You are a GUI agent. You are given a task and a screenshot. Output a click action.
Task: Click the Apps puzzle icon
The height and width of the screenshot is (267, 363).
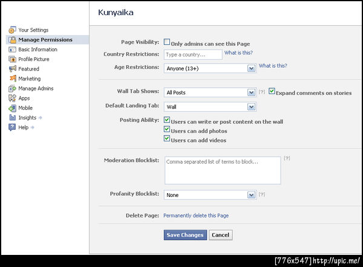click(12, 98)
